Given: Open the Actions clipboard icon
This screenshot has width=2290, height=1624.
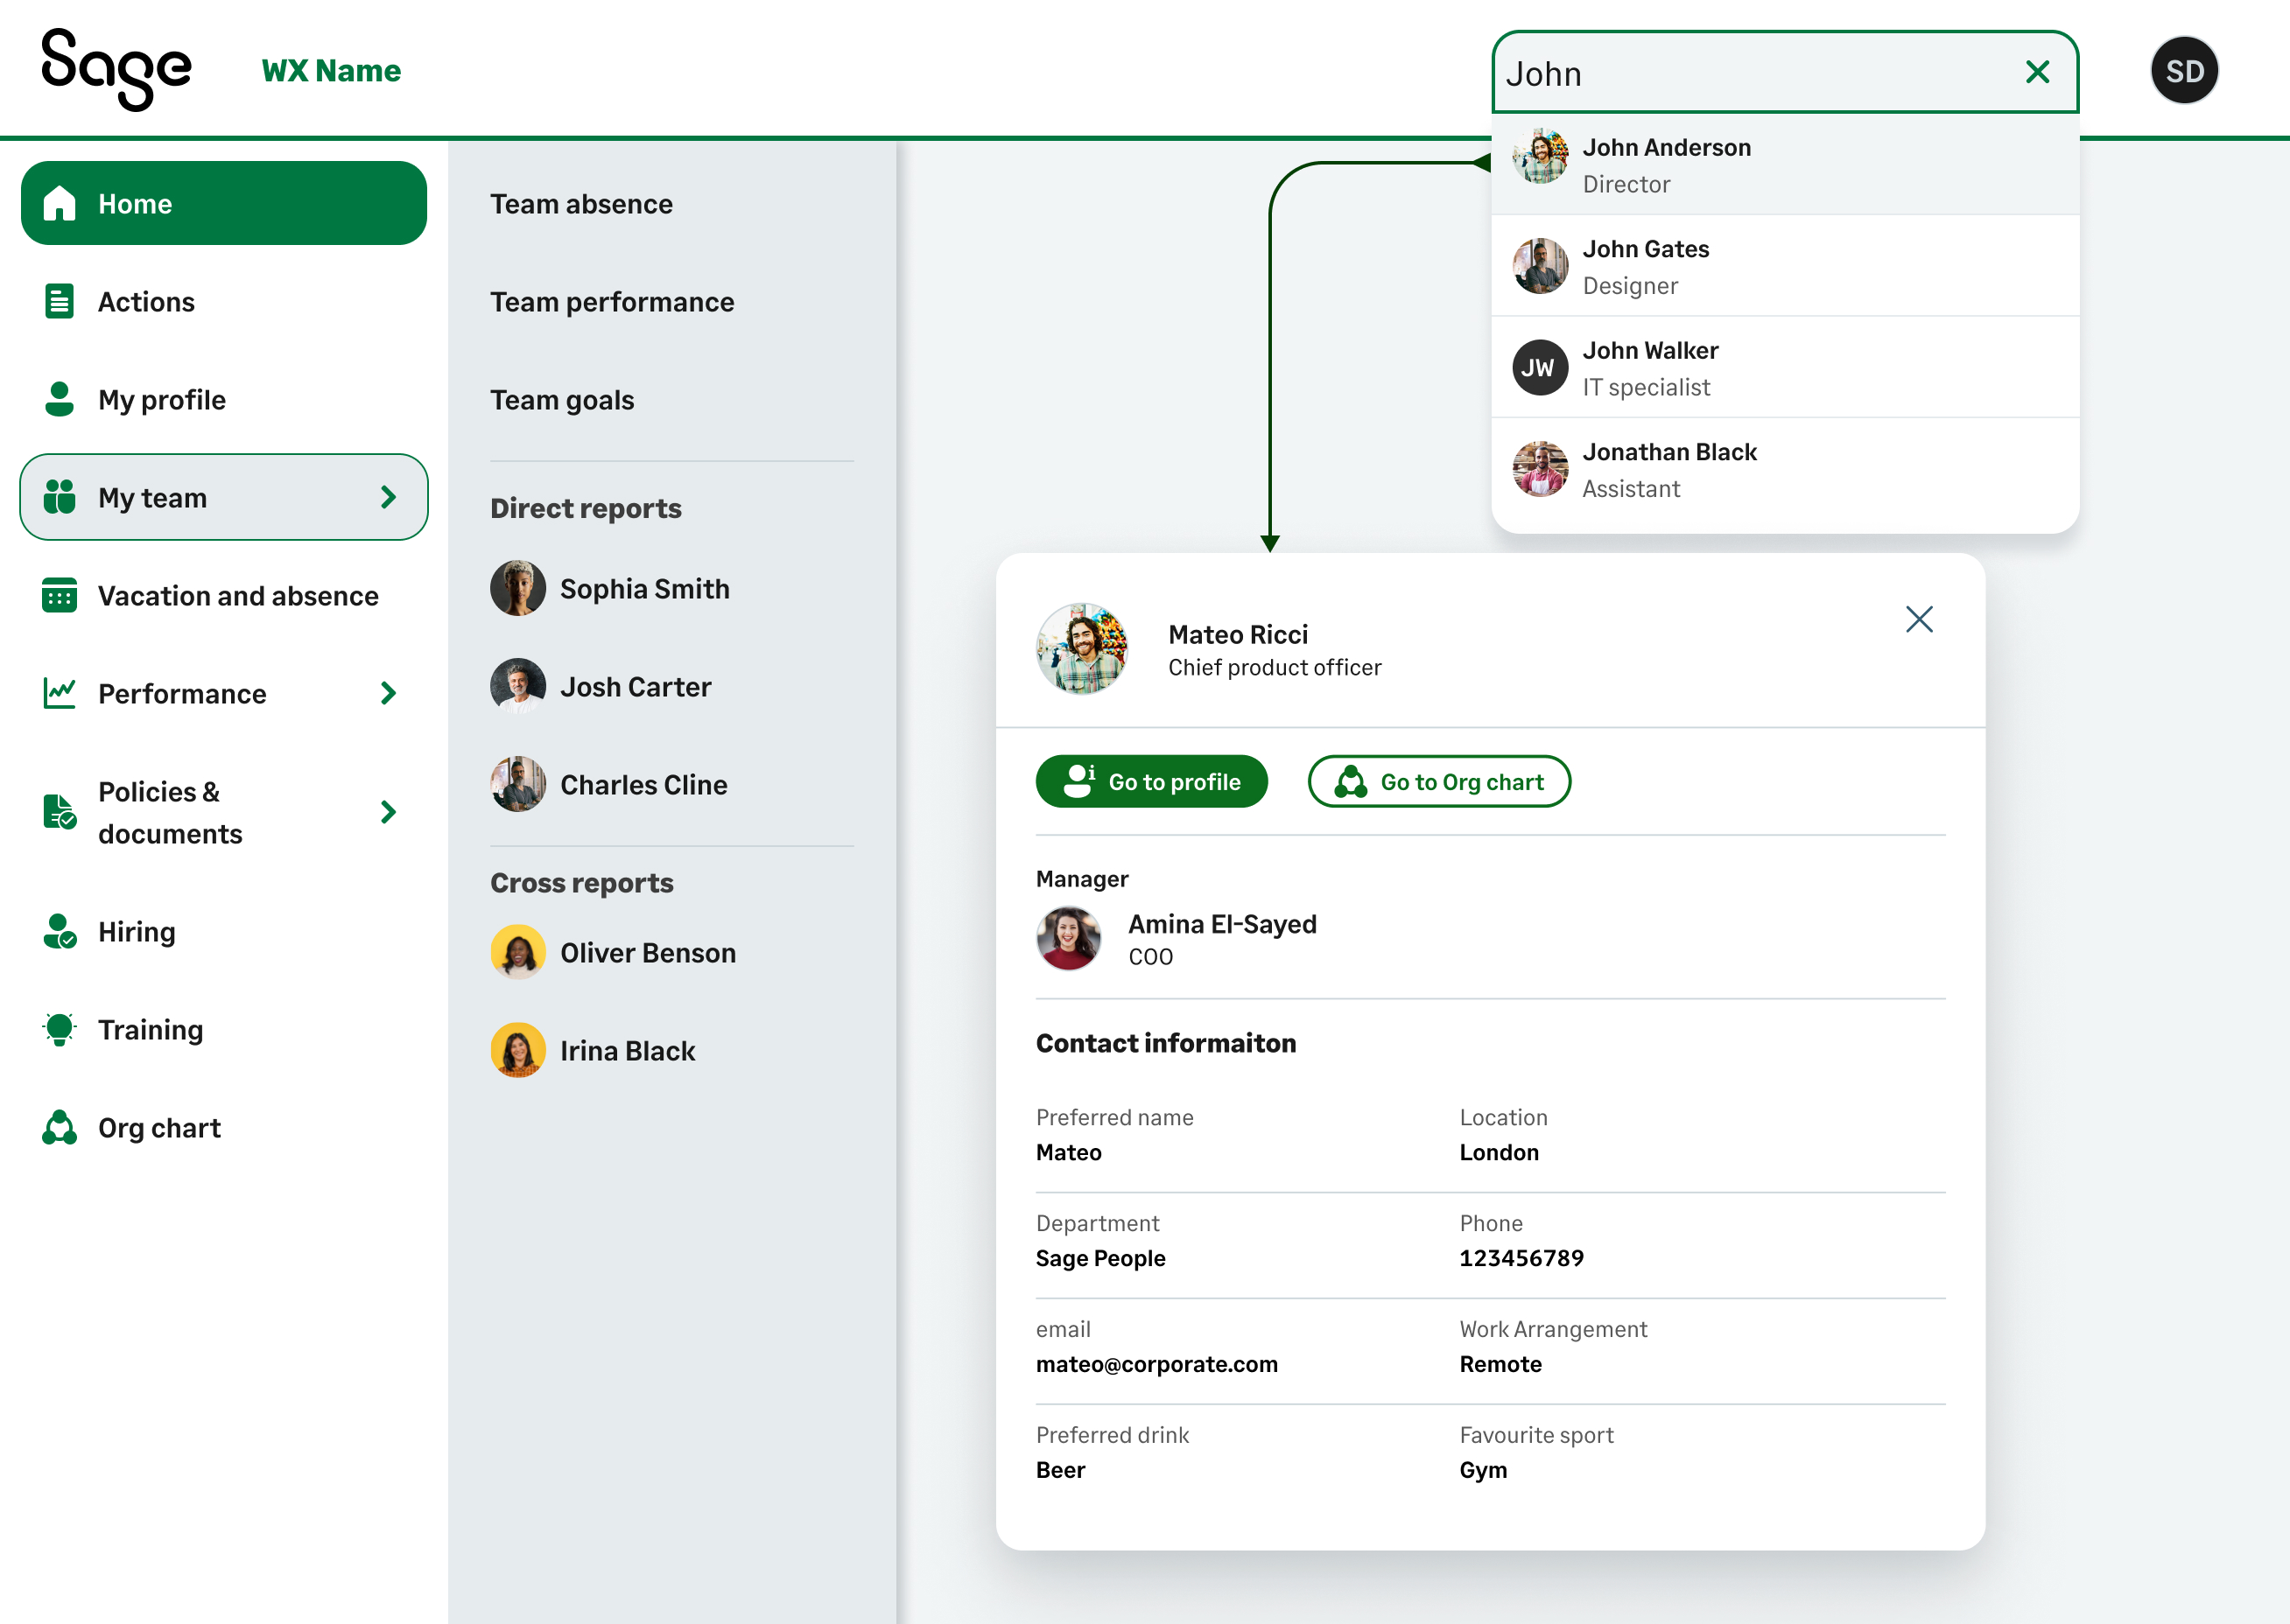Looking at the screenshot, I should (59, 301).
